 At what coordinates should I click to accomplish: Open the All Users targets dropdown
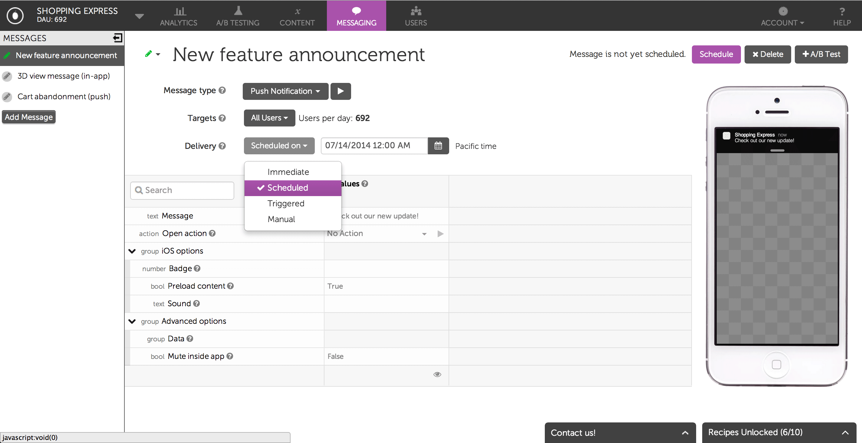pyautogui.click(x=269, y=118)
